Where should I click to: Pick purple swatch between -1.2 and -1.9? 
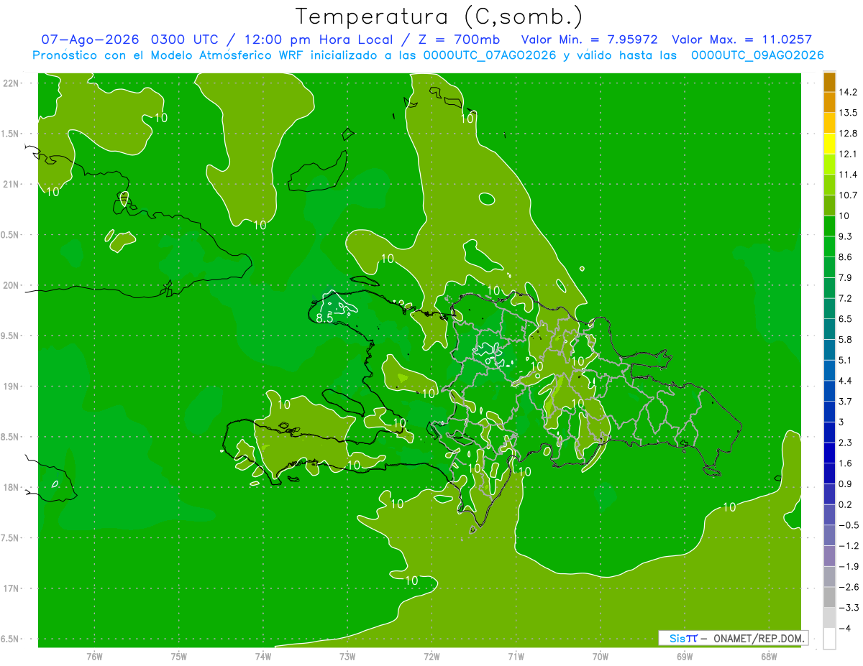(x=829, y=556)
